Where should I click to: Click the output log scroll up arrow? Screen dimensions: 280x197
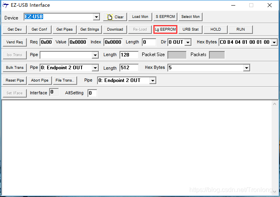[x=275, y=104]
